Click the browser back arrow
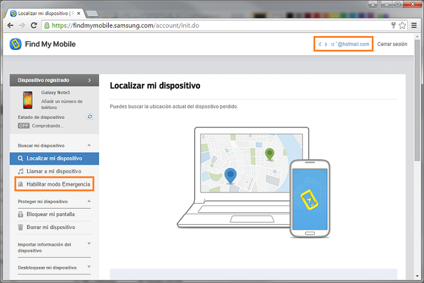The image size is (424, 283). pos(10,25)
